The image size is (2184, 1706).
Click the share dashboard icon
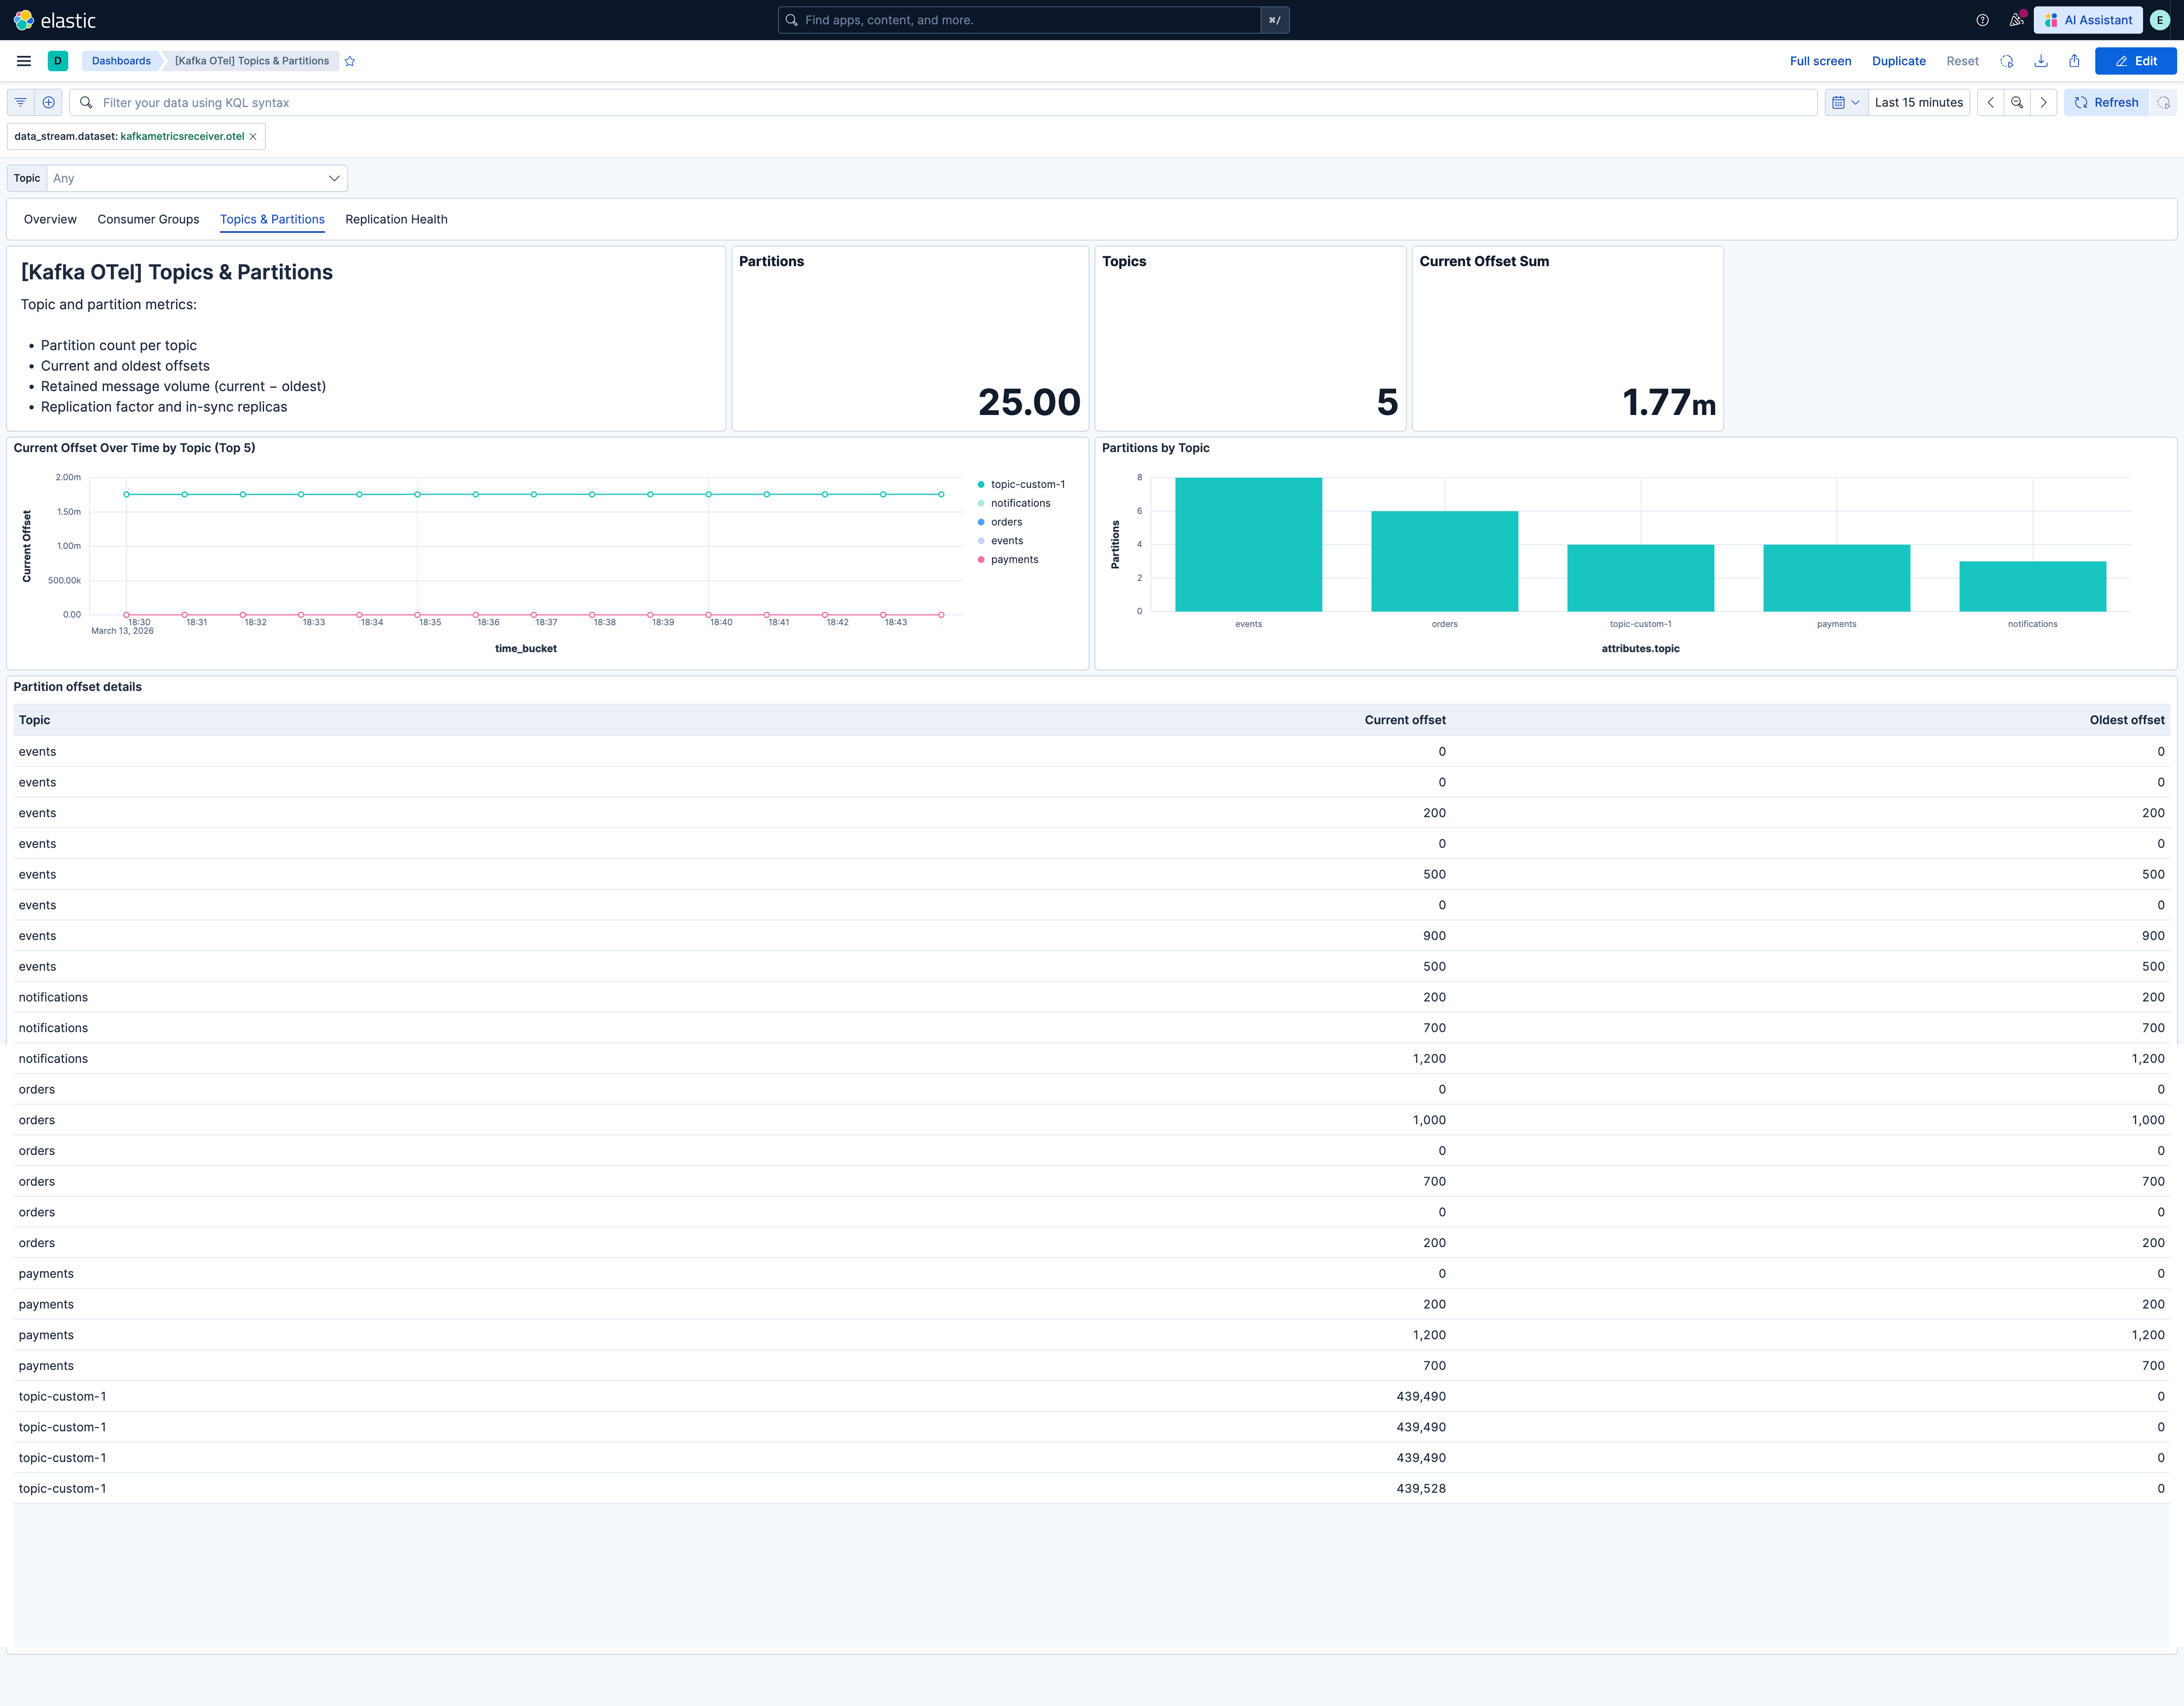pyautogui.click(x=2074, y=61)
